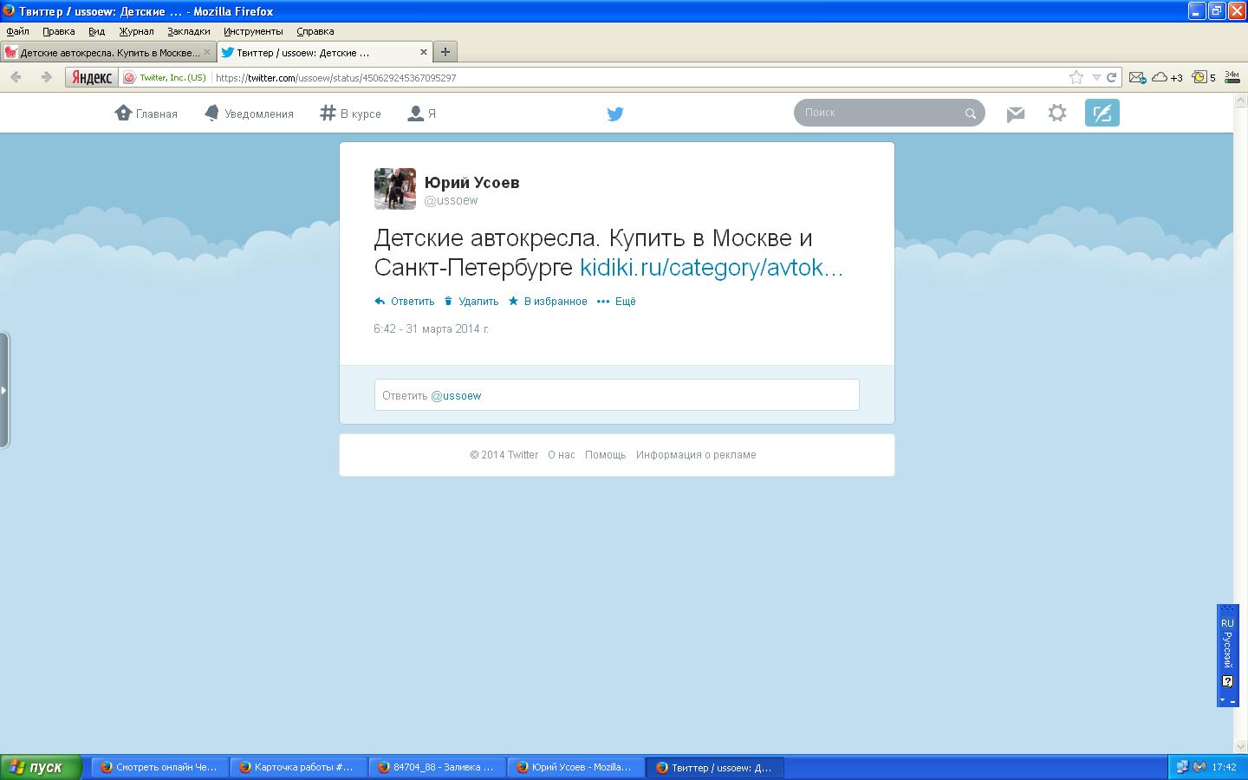Screen dimensions: 1248x780
Task: Go to Главная home page
Action: pos(146,114)
